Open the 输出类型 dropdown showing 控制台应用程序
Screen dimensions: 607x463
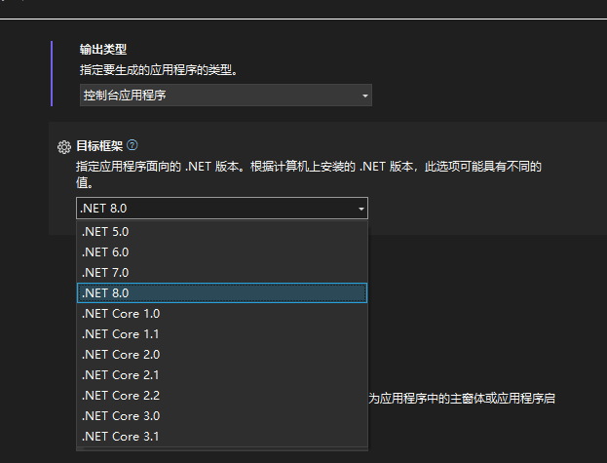pyautogui.click(x=226, y=95)
